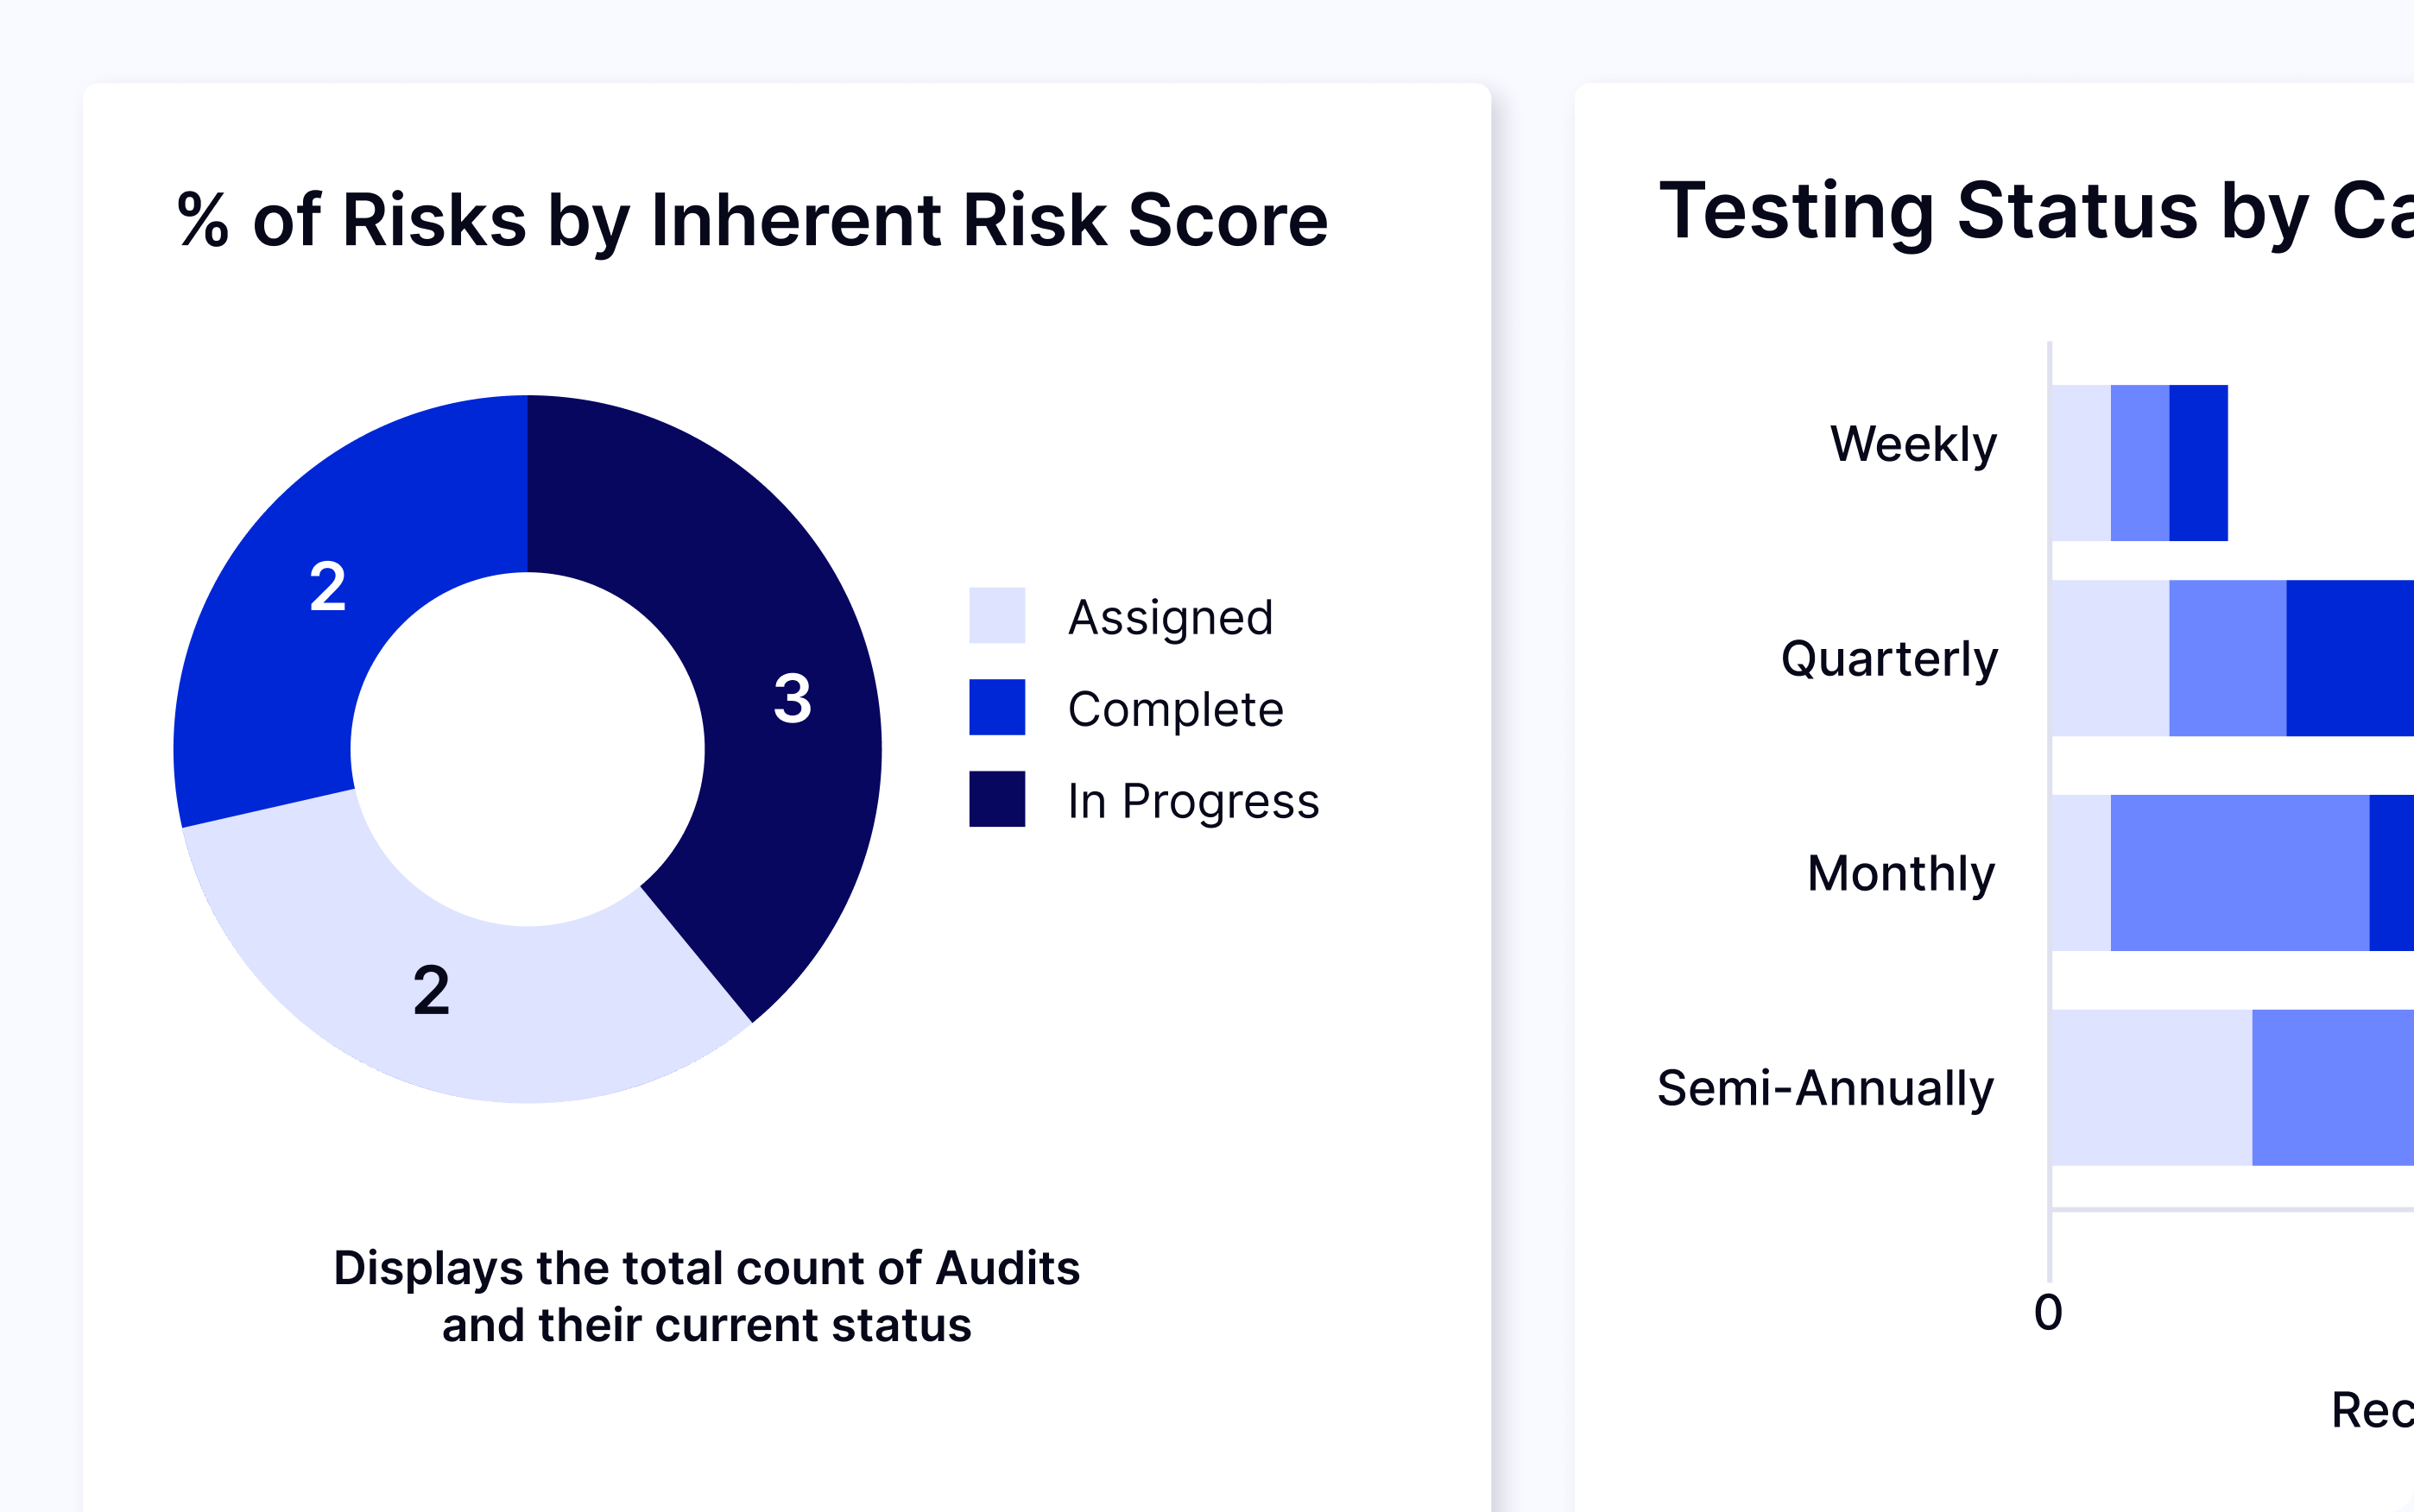The height and width of the screenshot is (1512, 2414).
Task: Click the Complete legend label
Action: tap(1176, 709)
